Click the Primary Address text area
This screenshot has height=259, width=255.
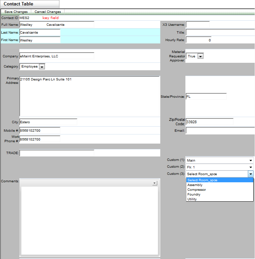coord(90,96)
